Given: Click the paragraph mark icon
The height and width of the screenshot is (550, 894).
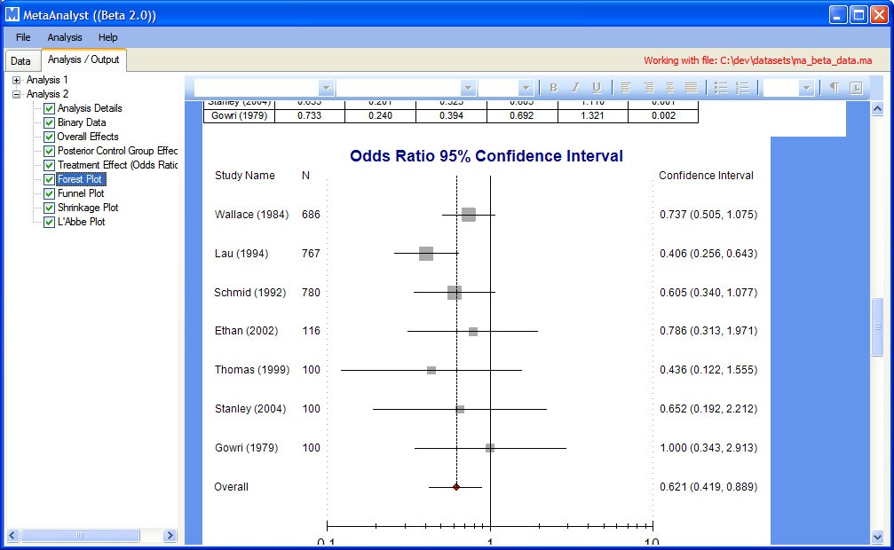Looking at the screenshot, I should [834, 88].
